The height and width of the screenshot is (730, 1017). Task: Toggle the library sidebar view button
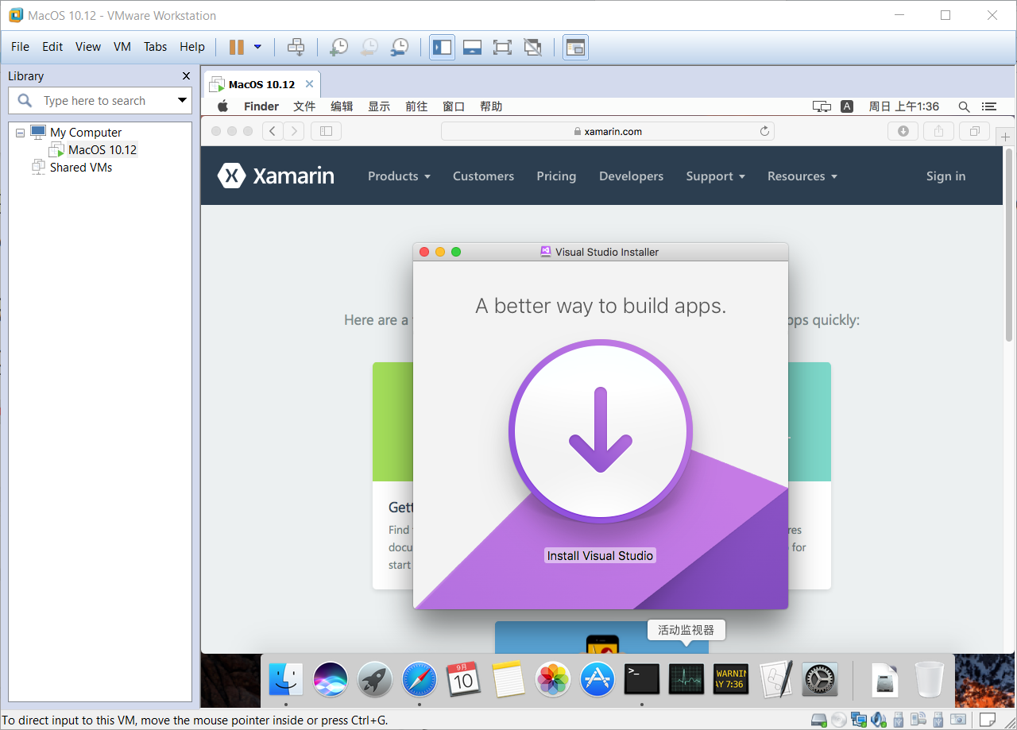[x=443, y=47]
